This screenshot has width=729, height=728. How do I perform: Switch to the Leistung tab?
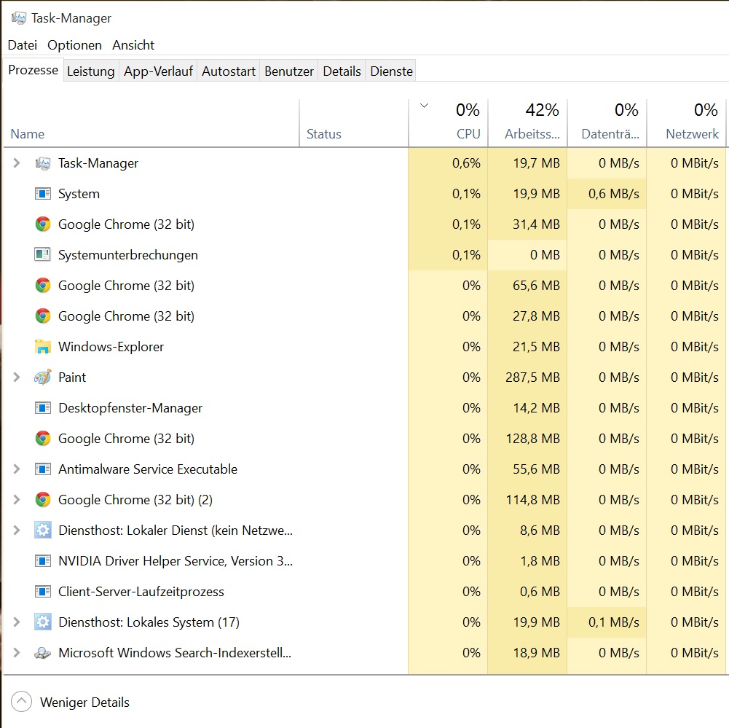90,71
